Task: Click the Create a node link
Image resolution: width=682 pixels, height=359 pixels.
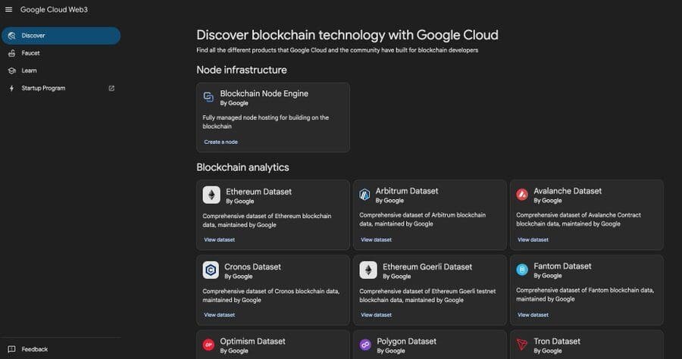Action: [221, 142]
